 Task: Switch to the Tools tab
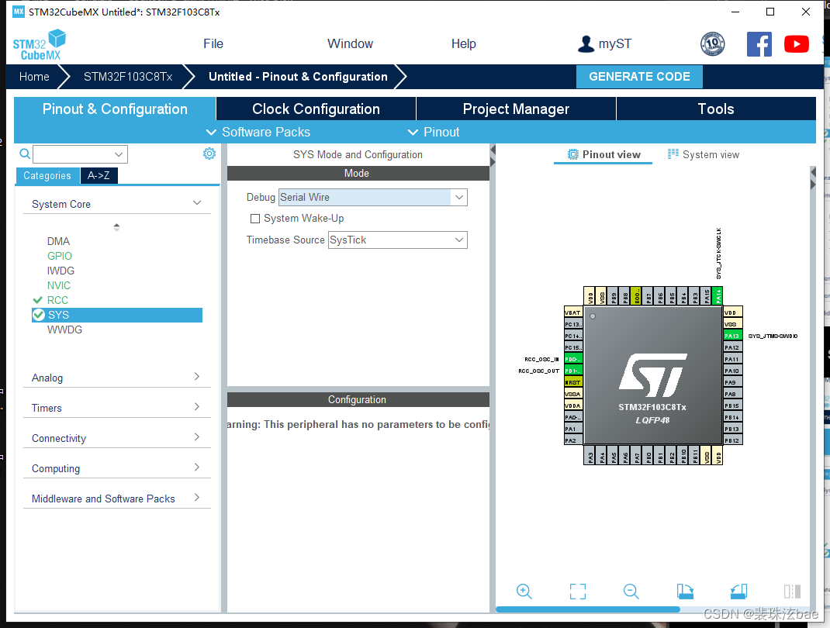pos(716,109)
